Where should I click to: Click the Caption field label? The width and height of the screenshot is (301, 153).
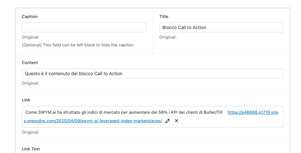(29, 16)
